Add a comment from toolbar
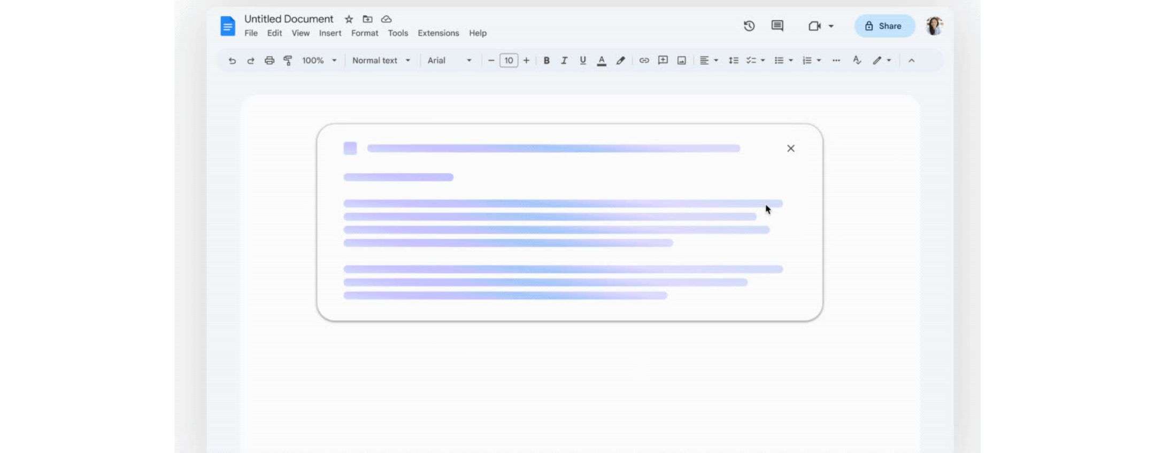Image resolution: width=1155 pixels, height=453 pixels. (x=663, y=60)
